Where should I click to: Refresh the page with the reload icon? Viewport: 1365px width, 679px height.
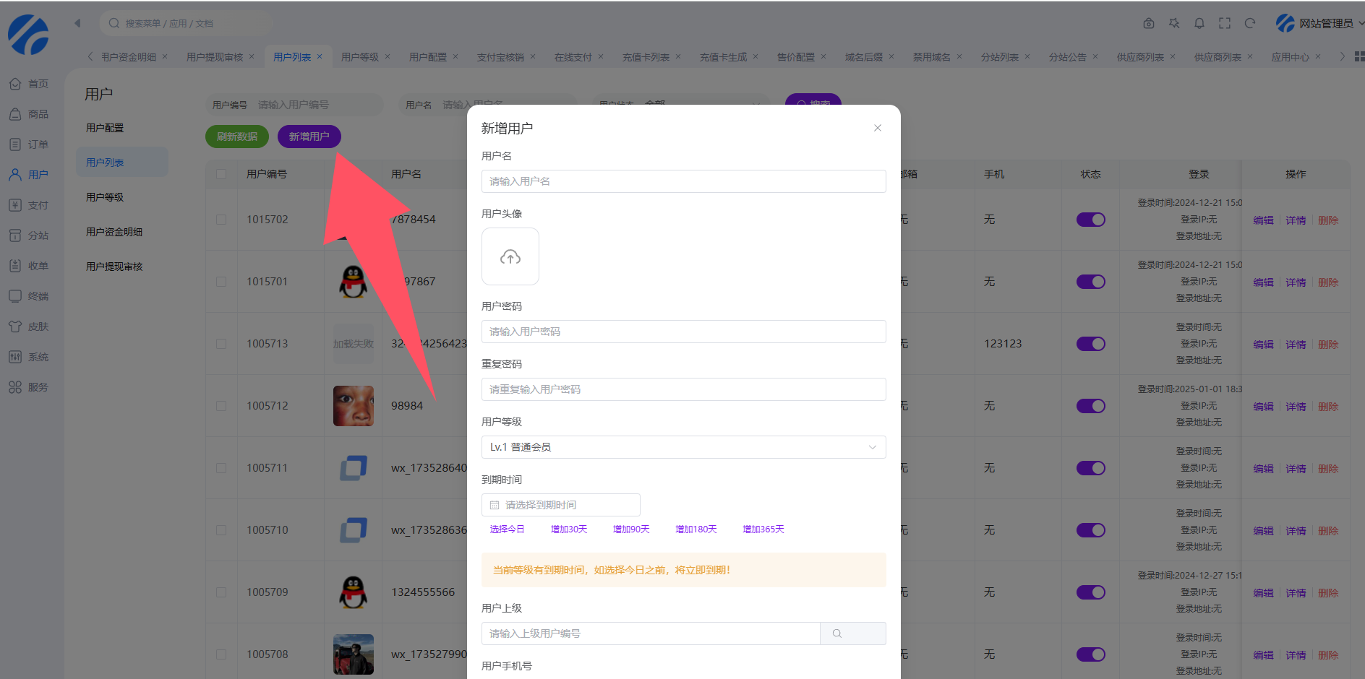tap(1250, 22)
